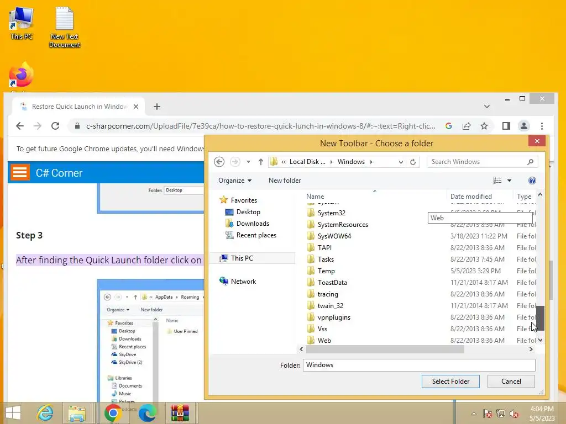Click Chrome's share page icon
This screenshot has width=566, height=424.
467,126
